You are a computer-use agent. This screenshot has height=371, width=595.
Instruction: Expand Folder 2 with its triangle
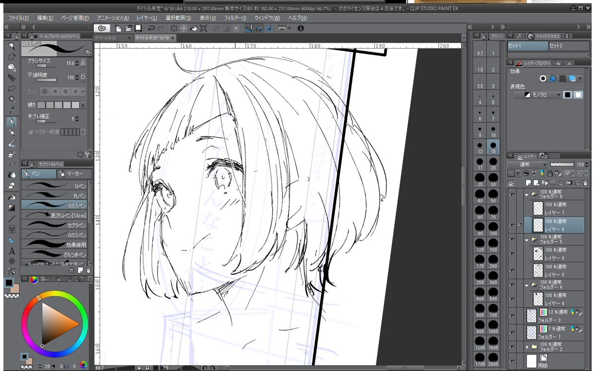click(x=527, y=346)
